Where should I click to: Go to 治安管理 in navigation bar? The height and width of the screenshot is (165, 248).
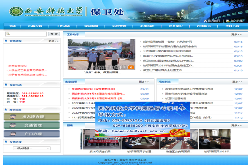119,26
